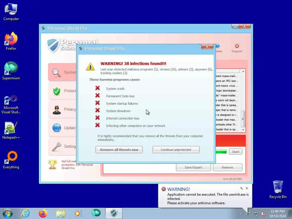This screenshot has height=219, width=292.
Task: Open the Protection green shield tab
Action: [x=62, y=91]
